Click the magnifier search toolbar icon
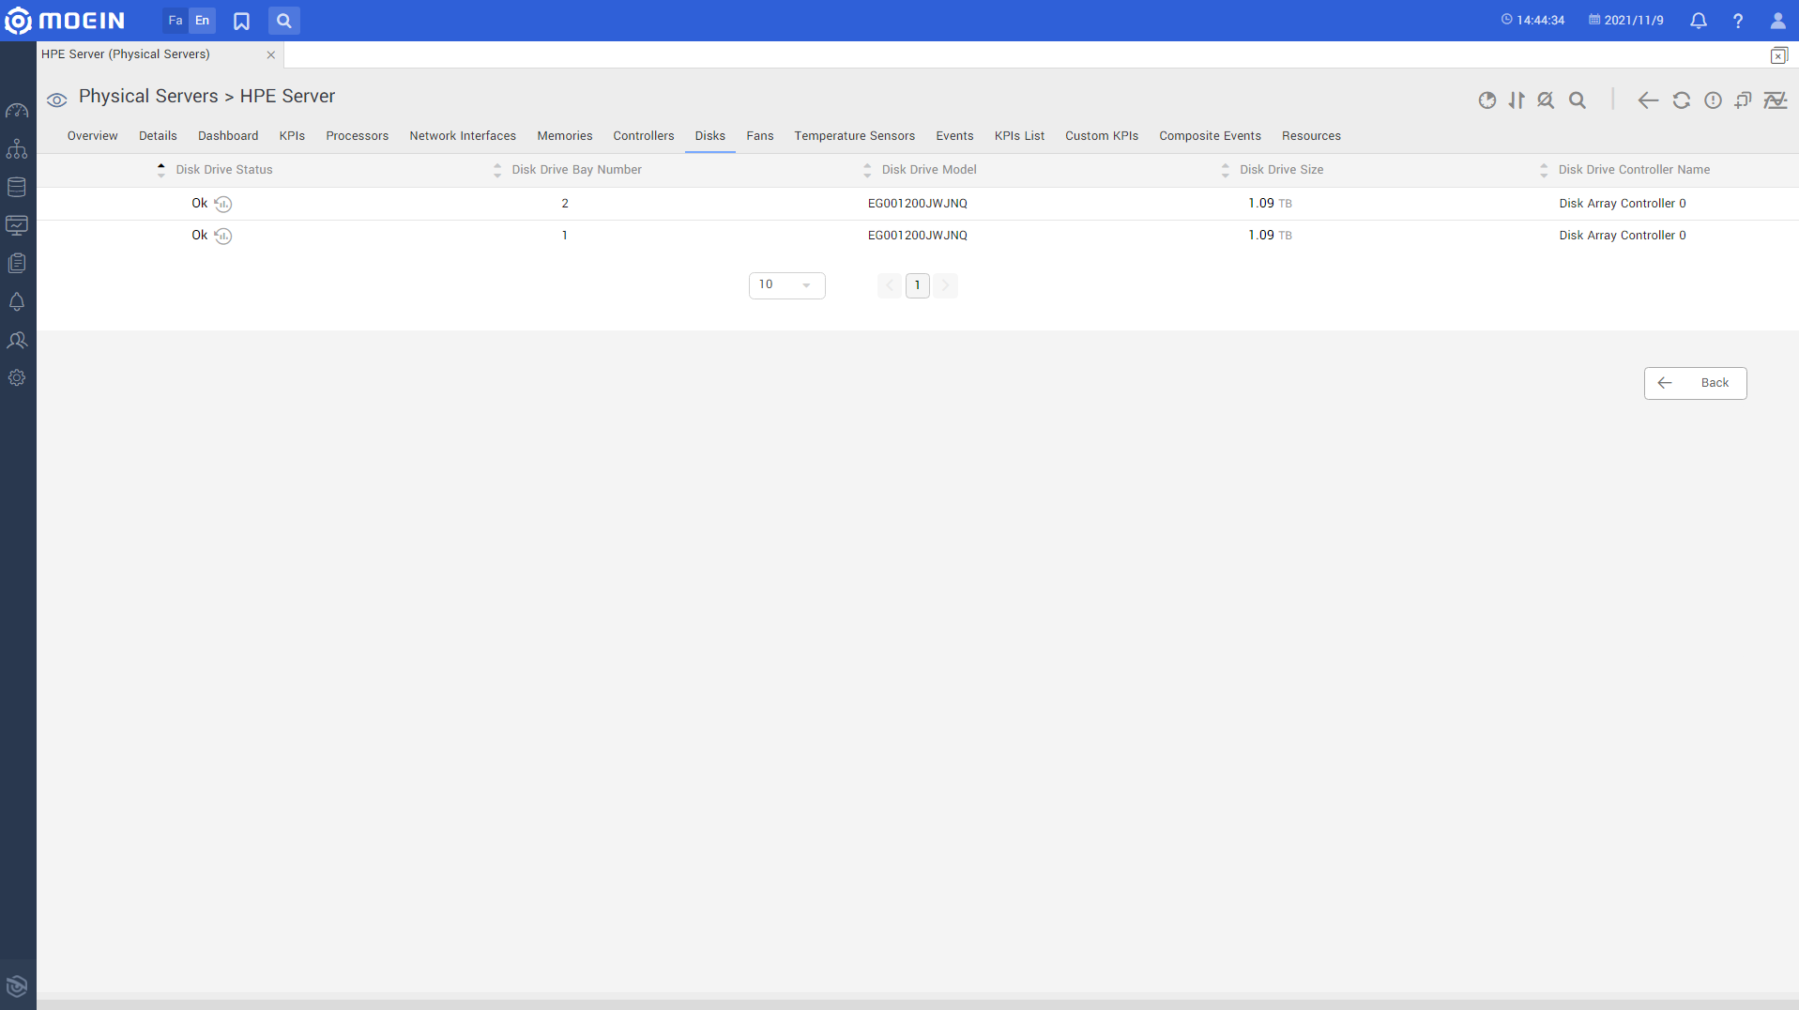This screenshot has width=1799, height=1010. point(1578,100)
